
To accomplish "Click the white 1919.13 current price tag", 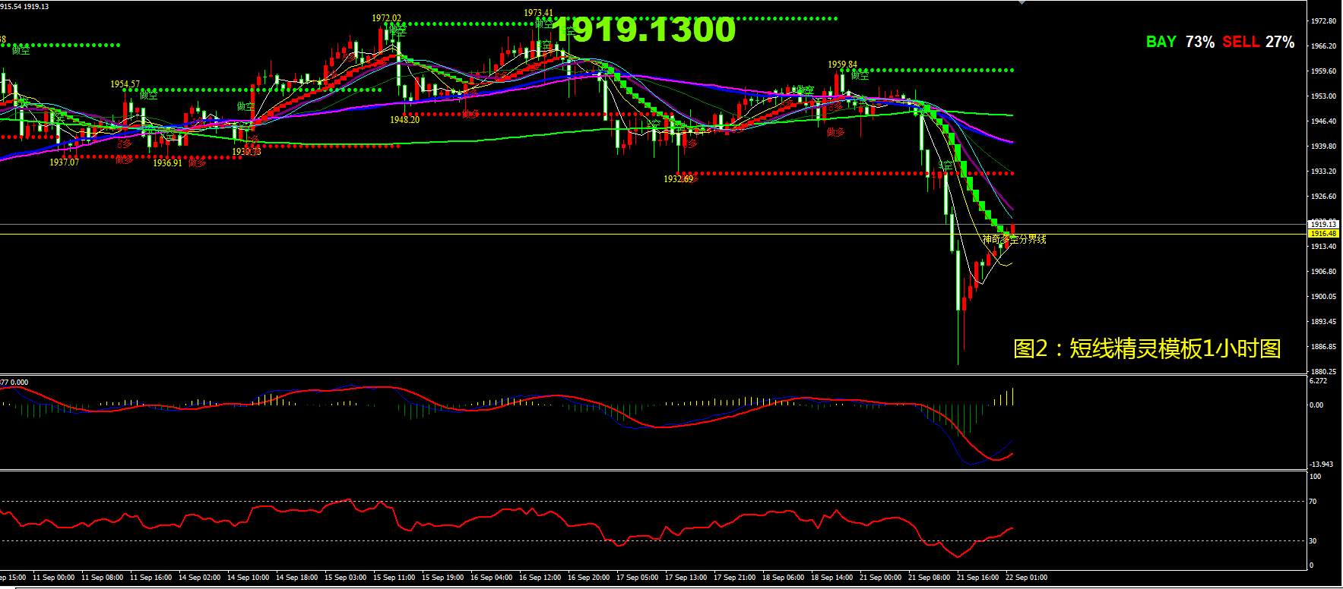I will pos(1323,225).
